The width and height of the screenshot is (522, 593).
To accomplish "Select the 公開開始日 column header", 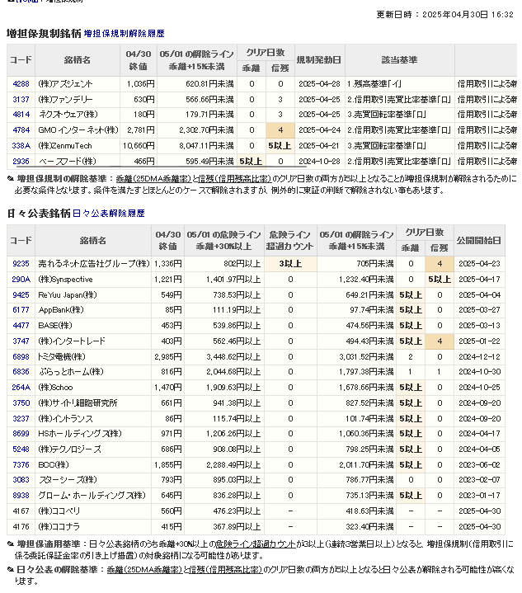I will (x=479, y=241).
